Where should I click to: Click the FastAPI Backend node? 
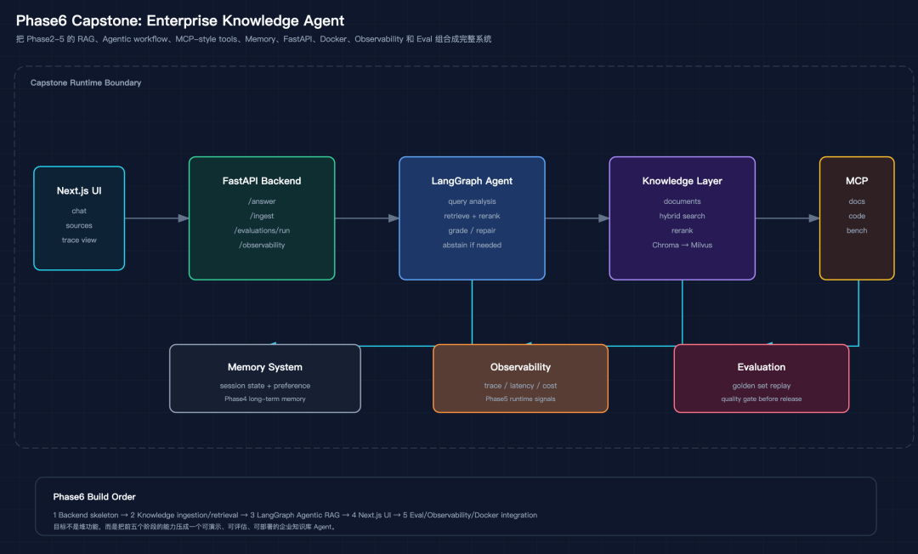pyautogui.click(x=262, y=218)
